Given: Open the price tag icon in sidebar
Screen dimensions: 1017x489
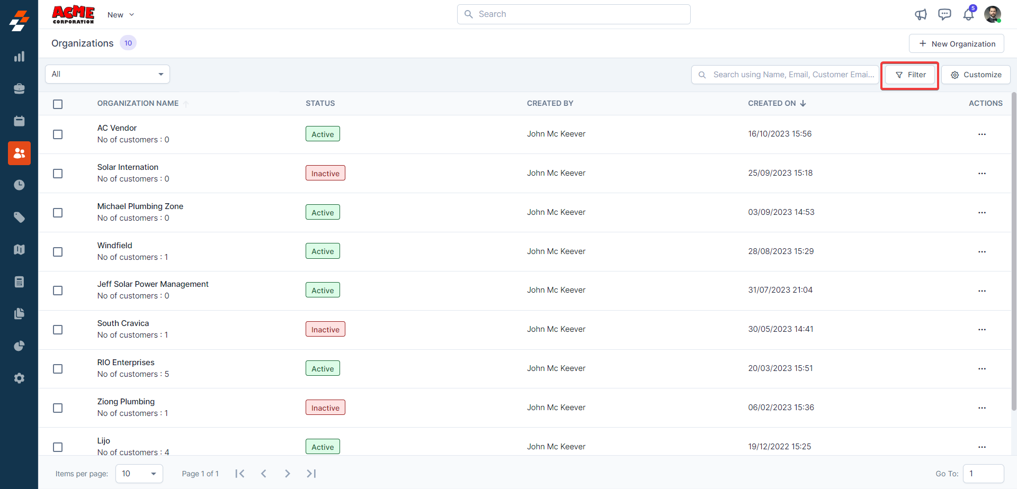Looking at the screenshot, I should (x=19, y=218).
